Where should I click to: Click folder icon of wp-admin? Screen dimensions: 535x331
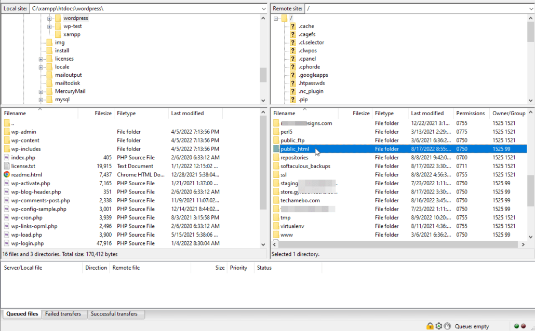(x=7, y=132)
